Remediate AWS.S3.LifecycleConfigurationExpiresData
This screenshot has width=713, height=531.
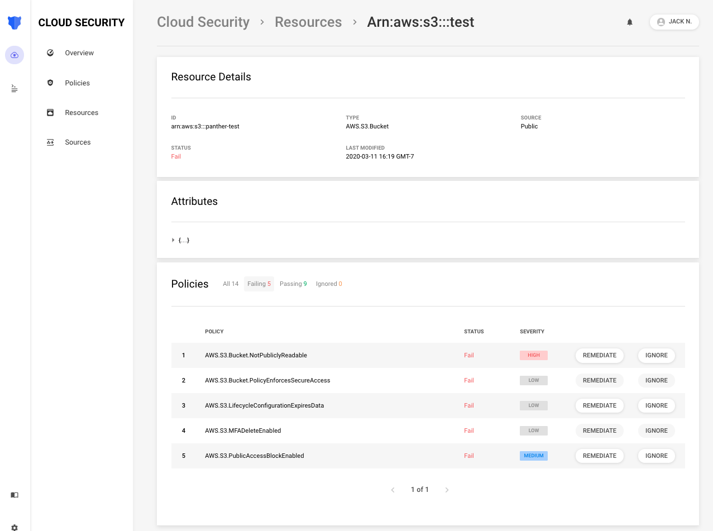600,405
